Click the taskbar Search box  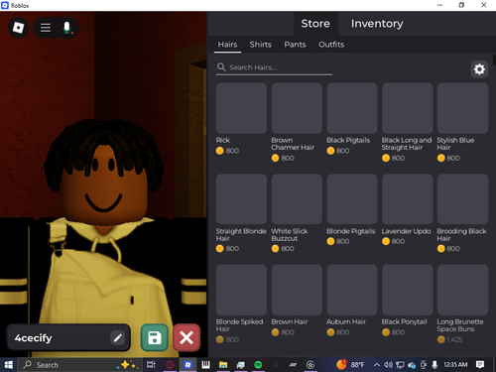(x=79, y=365)
